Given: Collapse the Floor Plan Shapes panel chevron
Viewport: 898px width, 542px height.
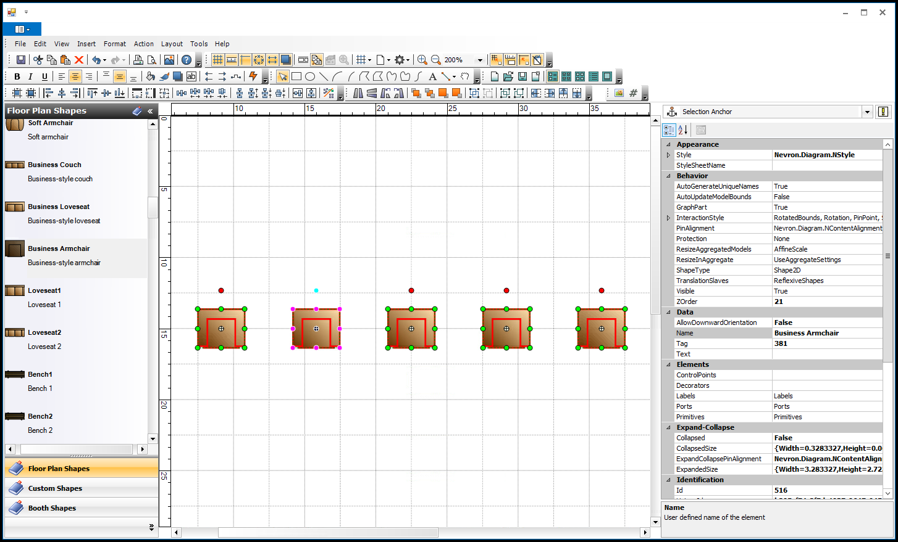Looking at the screenshot, I should [150, 111].
